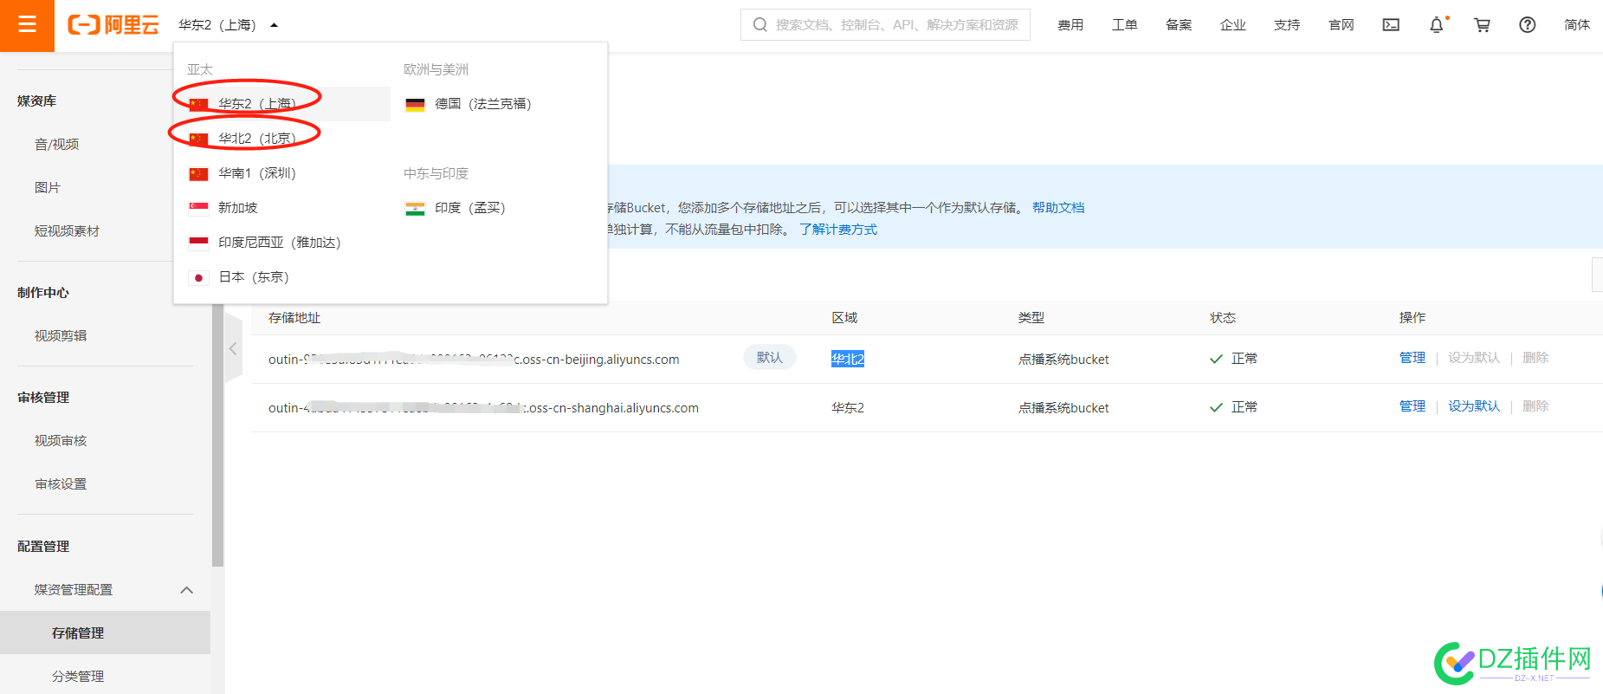The width and height of the screenshot is (1603, 694).
Task: Select region 华东2 (上海)
Action: pos(282,104)
